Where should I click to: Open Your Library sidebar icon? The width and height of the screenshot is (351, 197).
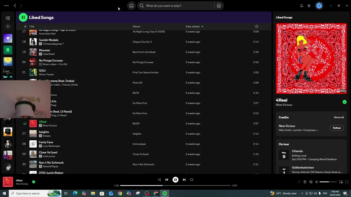coord(8,18)
